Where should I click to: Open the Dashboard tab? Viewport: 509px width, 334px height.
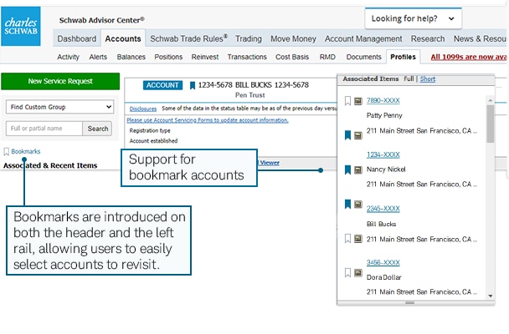coord(77,38)
